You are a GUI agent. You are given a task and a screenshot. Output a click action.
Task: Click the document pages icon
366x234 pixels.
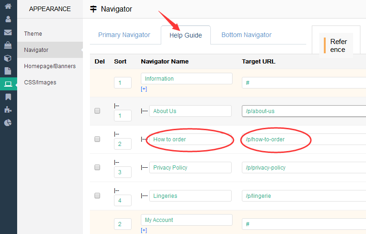point(8,71)
